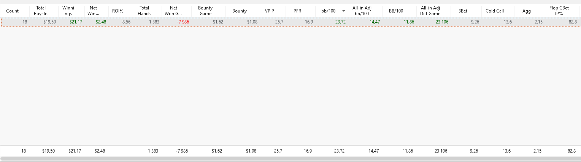The width and height of the screenshot is (581, 162).
Task: Click the 23 106 total in summary row
Action: 441,151
